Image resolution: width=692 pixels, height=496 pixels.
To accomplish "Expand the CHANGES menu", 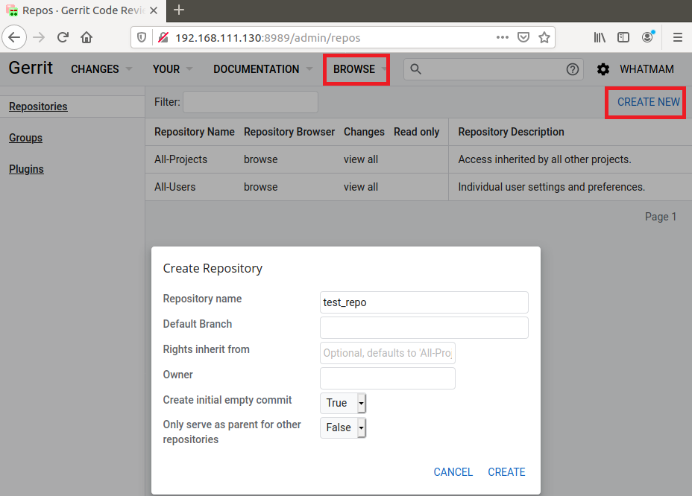I will coord(101,69).
